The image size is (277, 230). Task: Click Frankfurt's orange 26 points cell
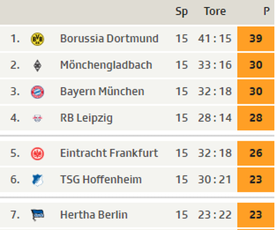click(256, 153)
